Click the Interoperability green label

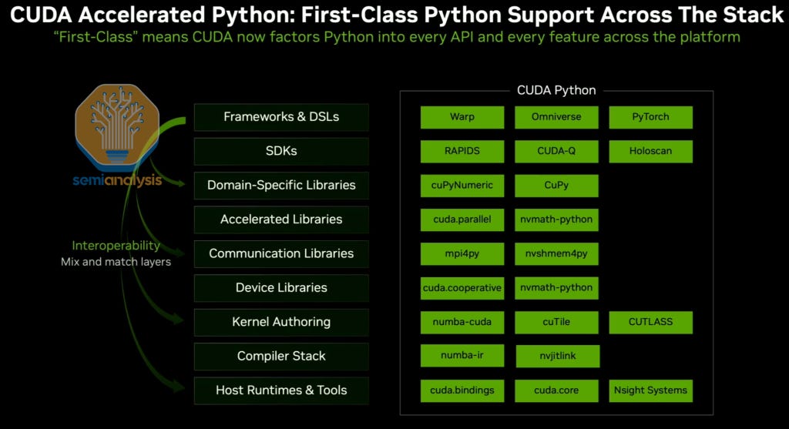coord(116,246)
